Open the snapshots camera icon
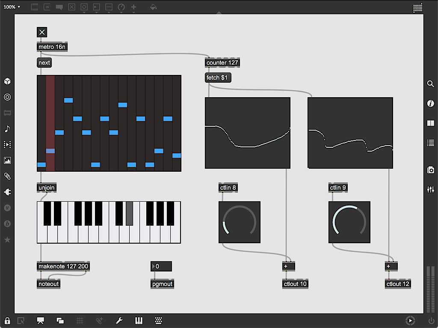 430,170
